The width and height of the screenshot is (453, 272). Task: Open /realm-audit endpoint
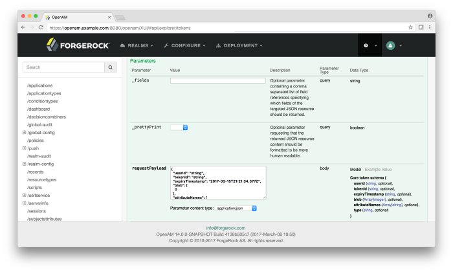(39, 156)
